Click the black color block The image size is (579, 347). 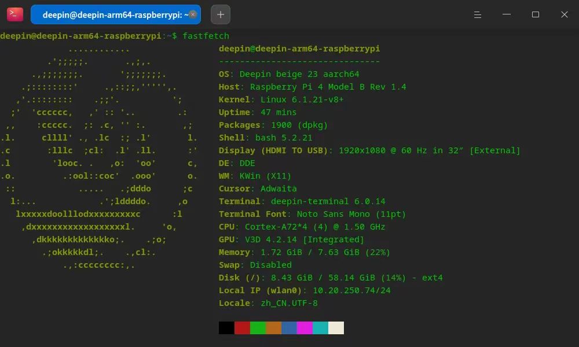click(226, 328)
